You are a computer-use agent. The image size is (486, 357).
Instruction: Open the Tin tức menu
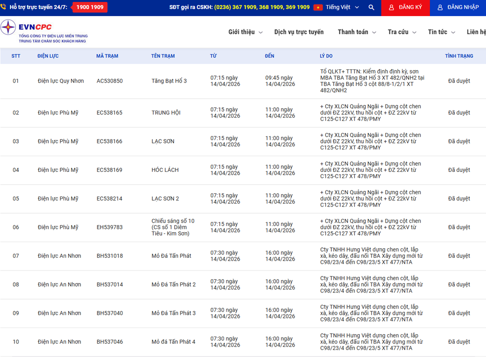[441, 32]
